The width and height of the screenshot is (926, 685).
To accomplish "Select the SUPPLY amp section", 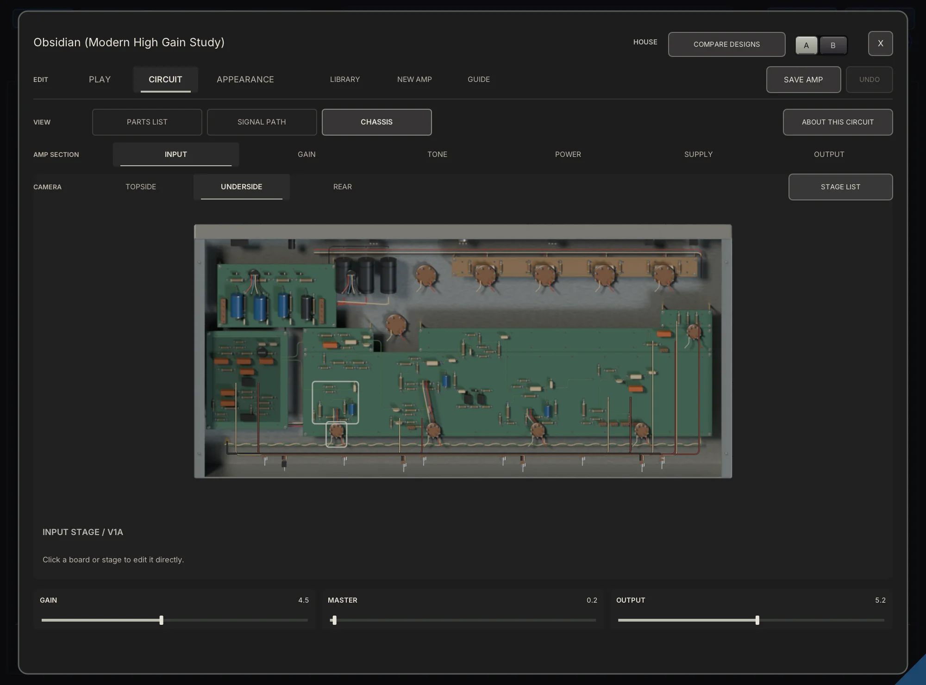I will click(698, 155).
